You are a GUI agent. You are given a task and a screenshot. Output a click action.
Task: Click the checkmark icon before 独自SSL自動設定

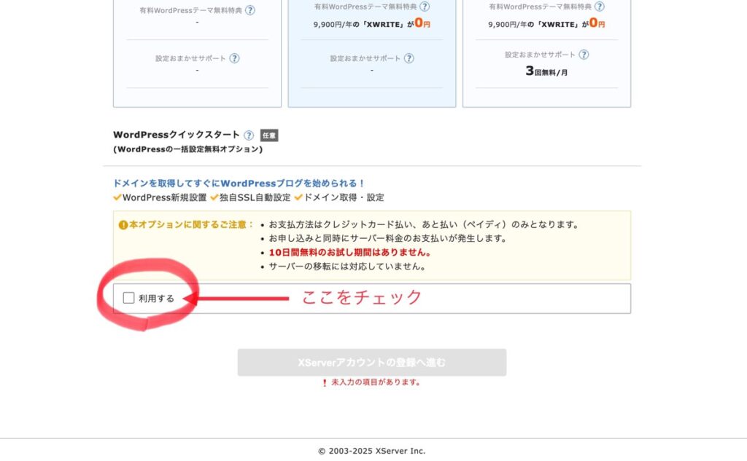(x=214, y=197)
